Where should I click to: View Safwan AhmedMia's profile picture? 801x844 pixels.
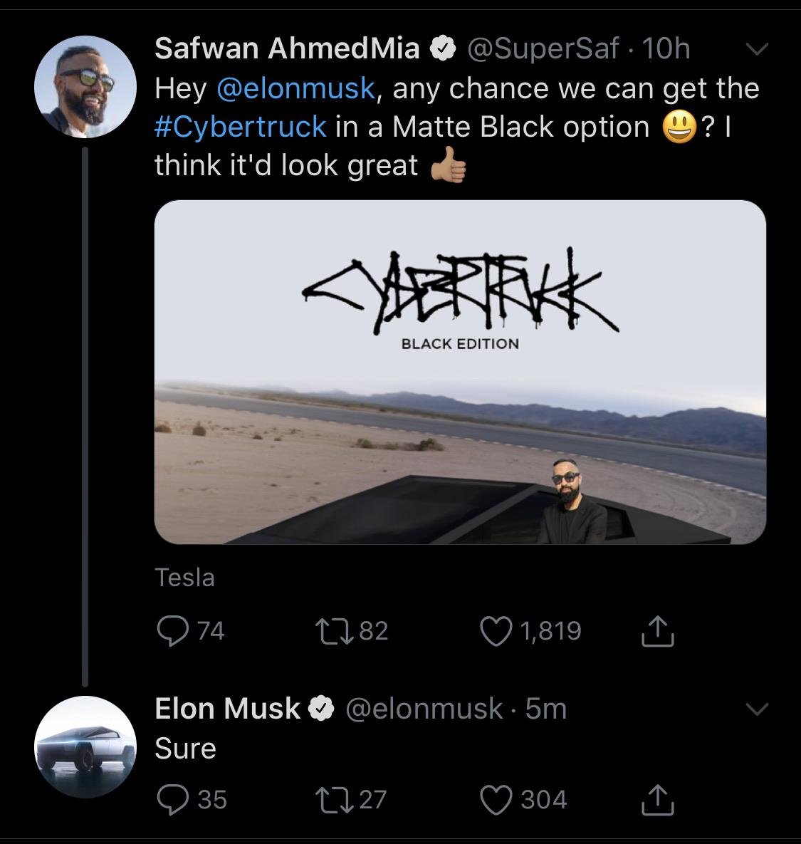pyautogui.click(x=85, y=87)
